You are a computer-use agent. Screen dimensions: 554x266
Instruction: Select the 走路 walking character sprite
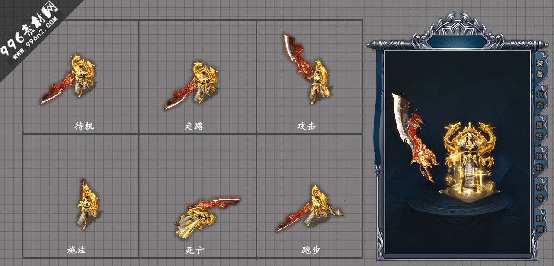point(191,85)
